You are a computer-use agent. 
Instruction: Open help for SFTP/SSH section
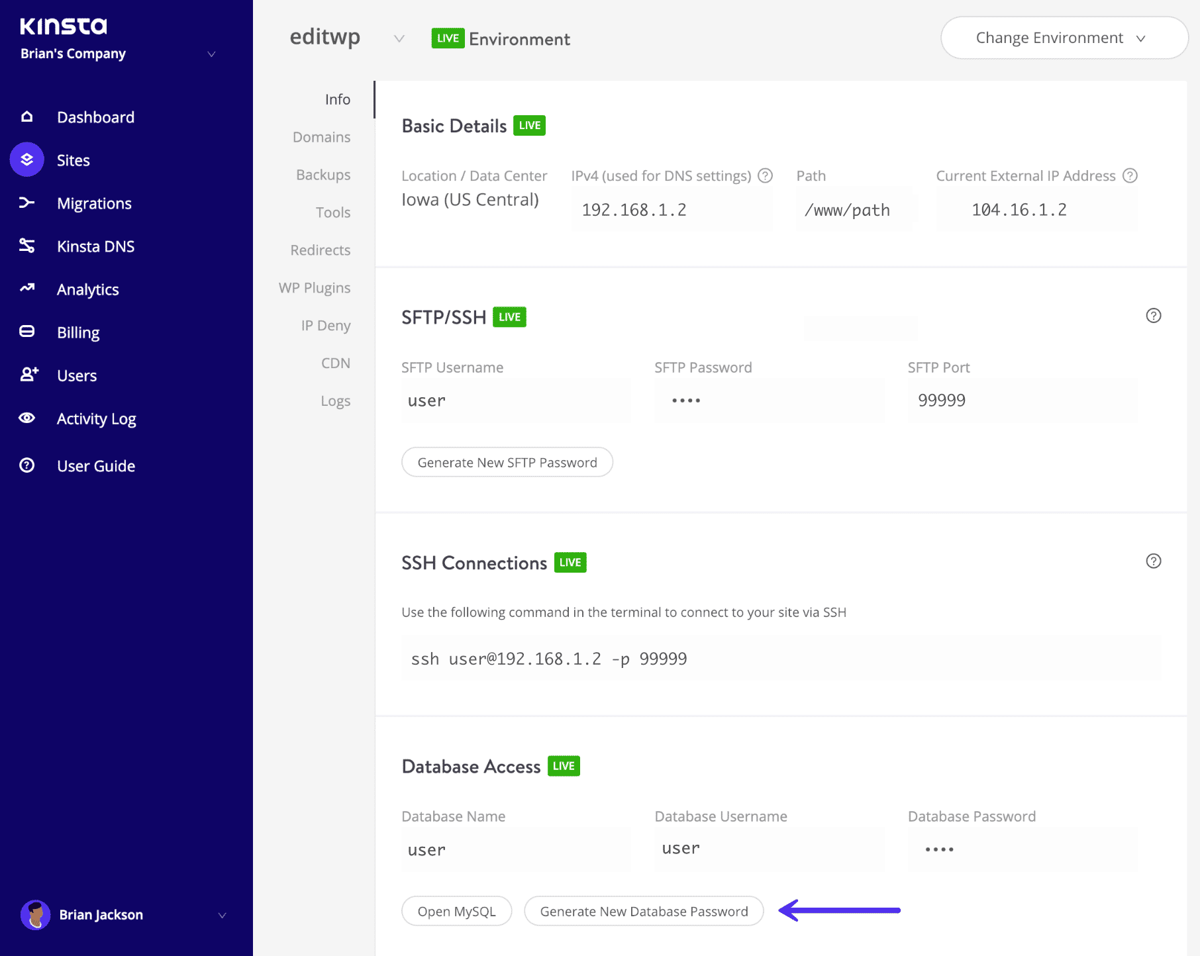click(x=1153, y=316)
